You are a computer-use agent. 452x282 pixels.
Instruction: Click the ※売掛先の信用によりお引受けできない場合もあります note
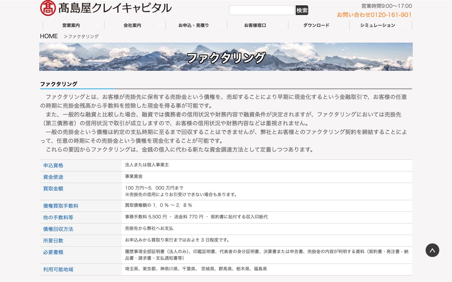181,195
